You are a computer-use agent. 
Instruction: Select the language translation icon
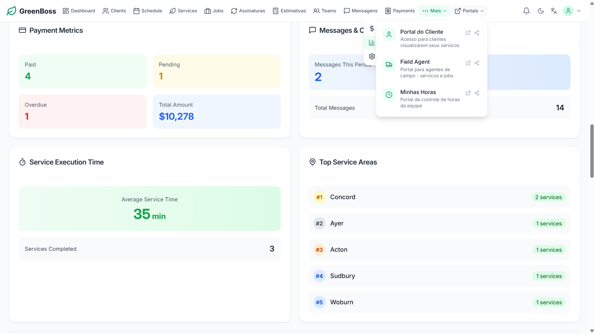coord(554,11)
